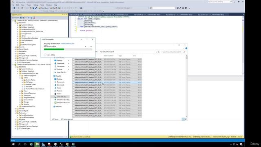The width and height of the screenshot is (261, 147).
Task: Tick checkbox of highlighted backup file row
Action: click(73, 82)
